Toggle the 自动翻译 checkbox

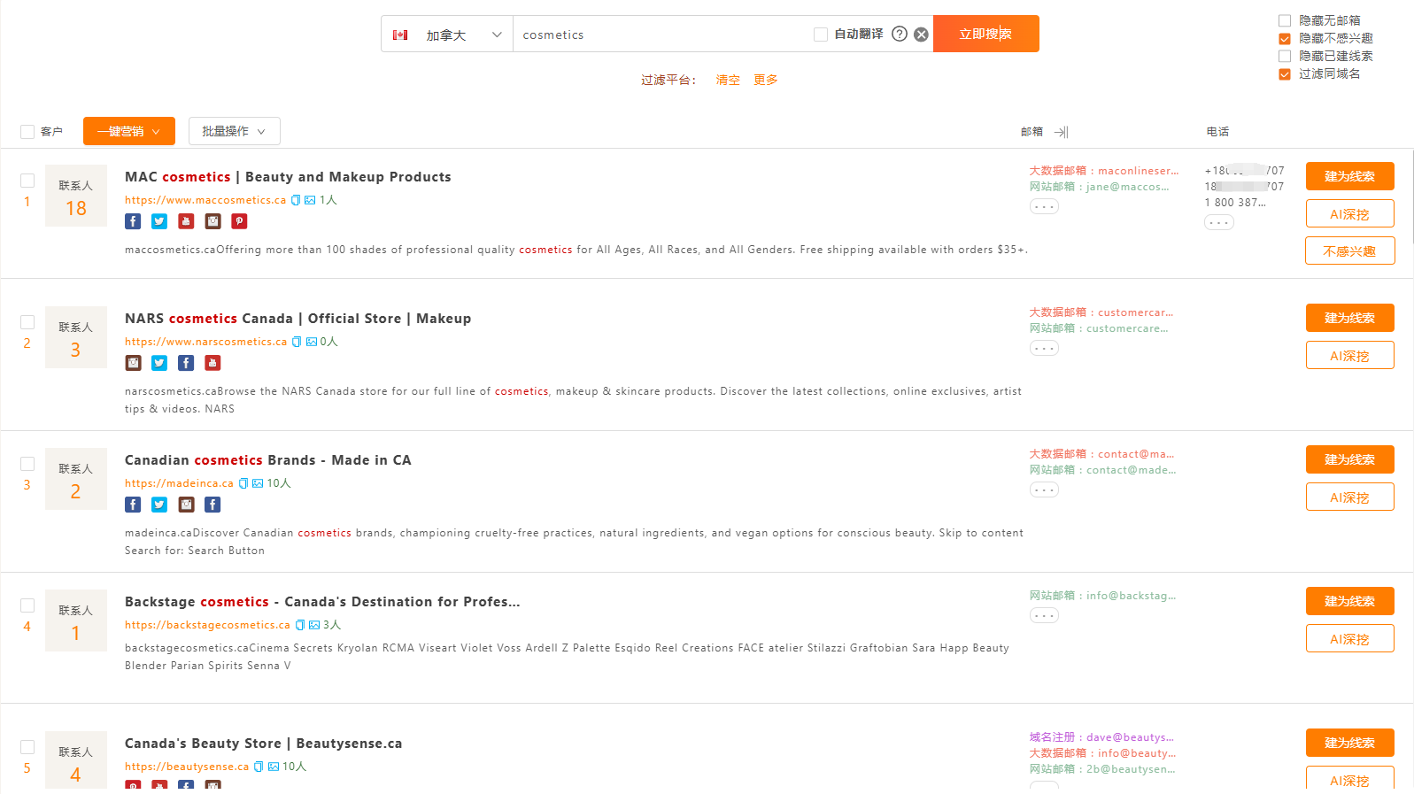pyautogui.click(x=821, y=35)
